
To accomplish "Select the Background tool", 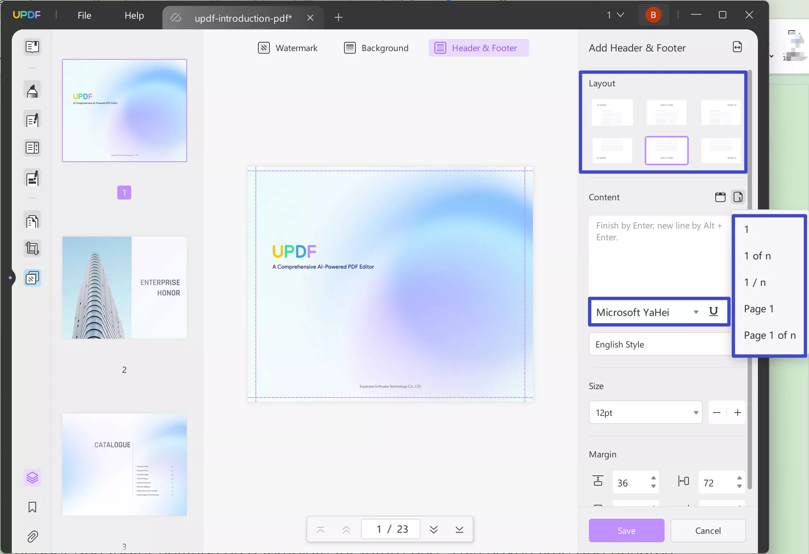I will (x=376, y=48).
